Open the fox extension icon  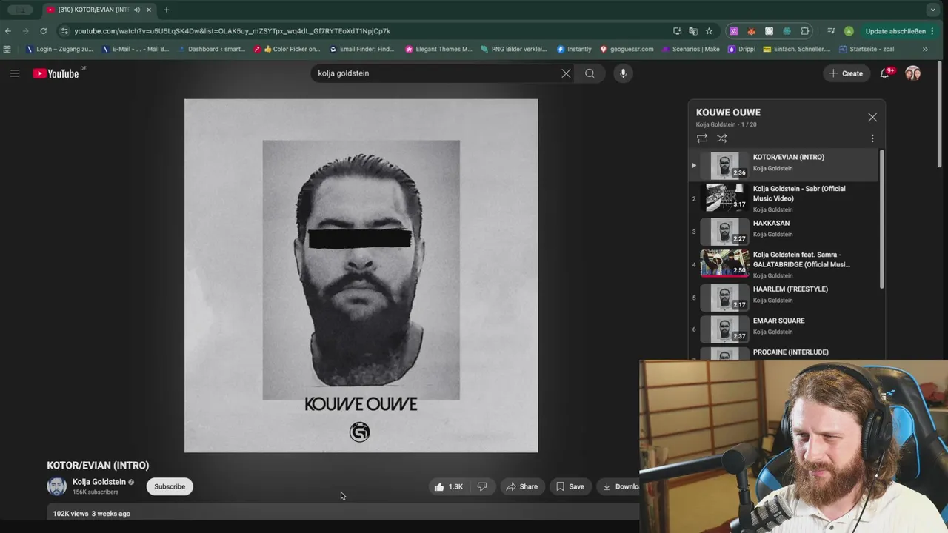tap(751, 31)
